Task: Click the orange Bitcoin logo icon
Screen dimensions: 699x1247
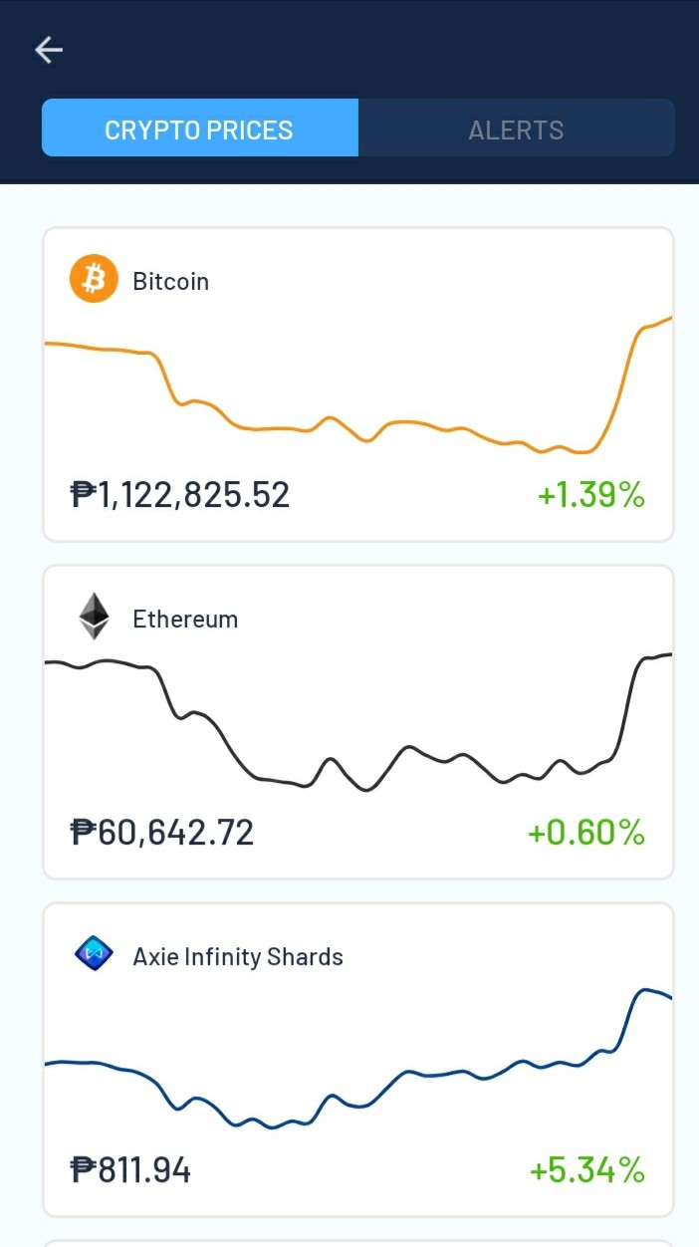Action: [x=94, y=280]
